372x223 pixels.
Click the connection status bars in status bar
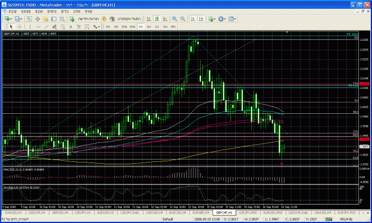pyautogui.click(x=329, y=219)
